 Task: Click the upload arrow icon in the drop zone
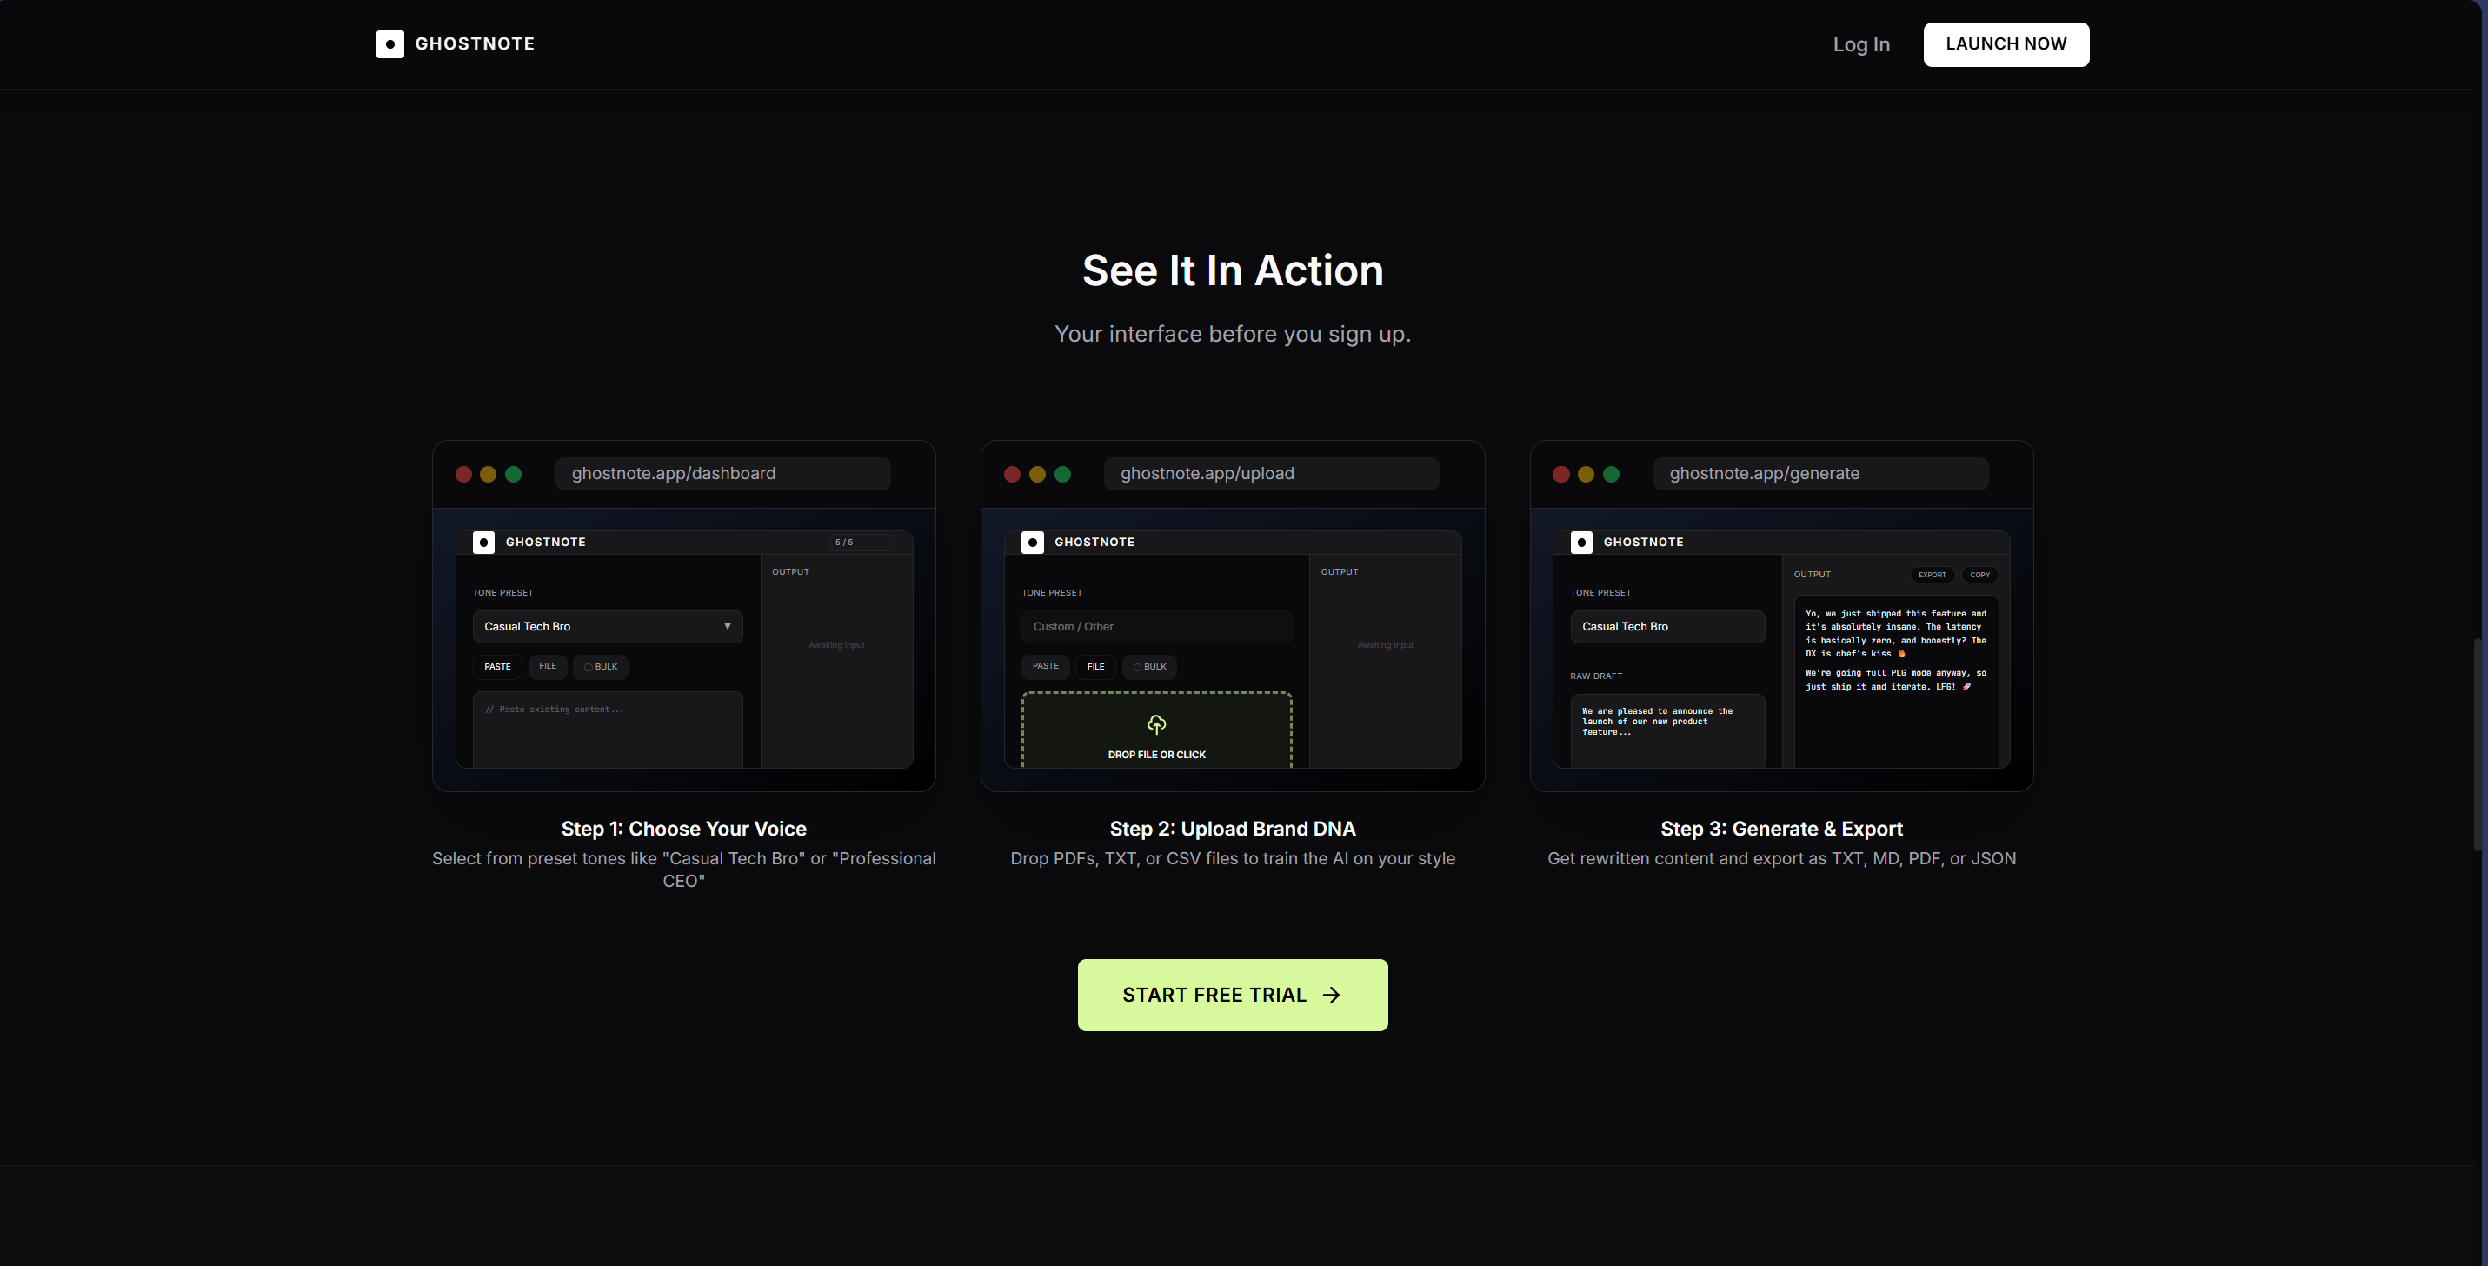point(1156,726)
